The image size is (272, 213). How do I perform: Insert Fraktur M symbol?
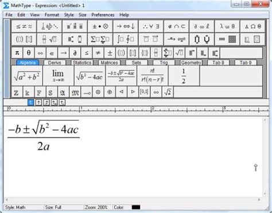pos(75,92)
